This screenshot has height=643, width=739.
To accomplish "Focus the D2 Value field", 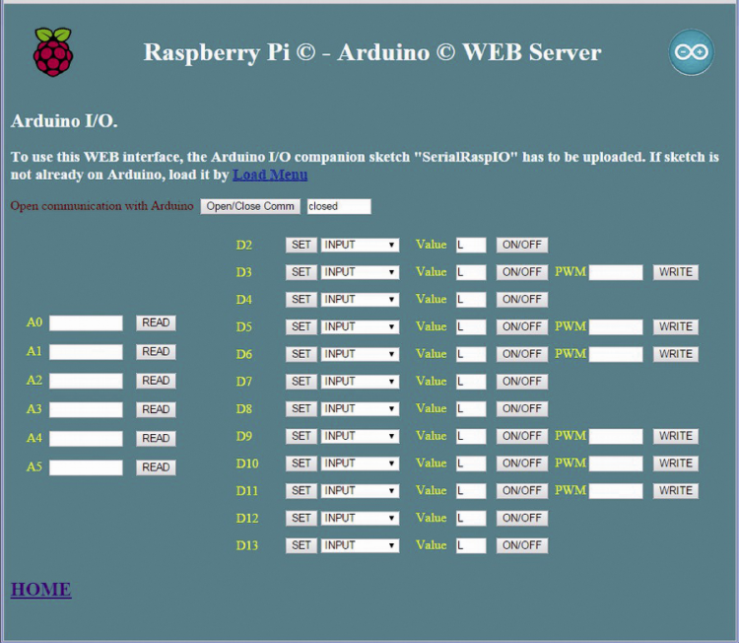I will pyautogui.click(x=471, y=245).
